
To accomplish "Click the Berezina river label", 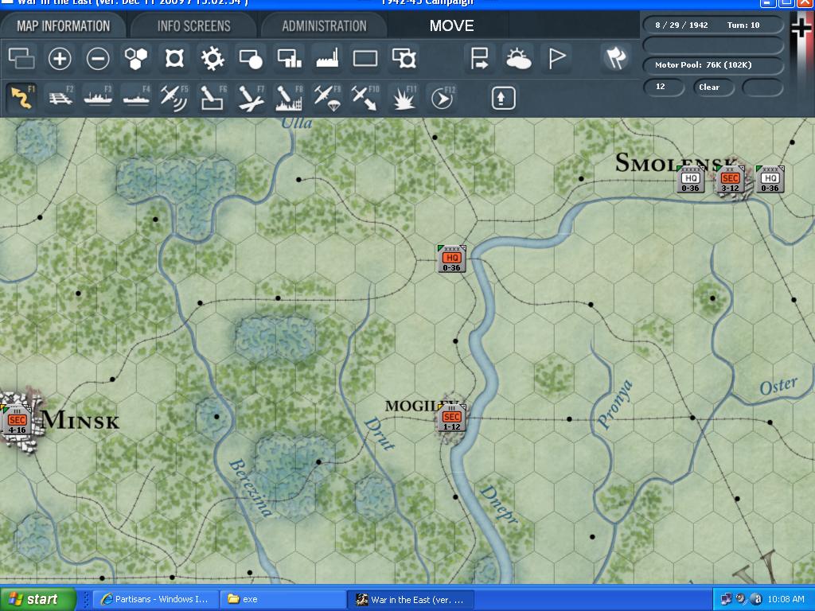I will [x=251, y=488].
